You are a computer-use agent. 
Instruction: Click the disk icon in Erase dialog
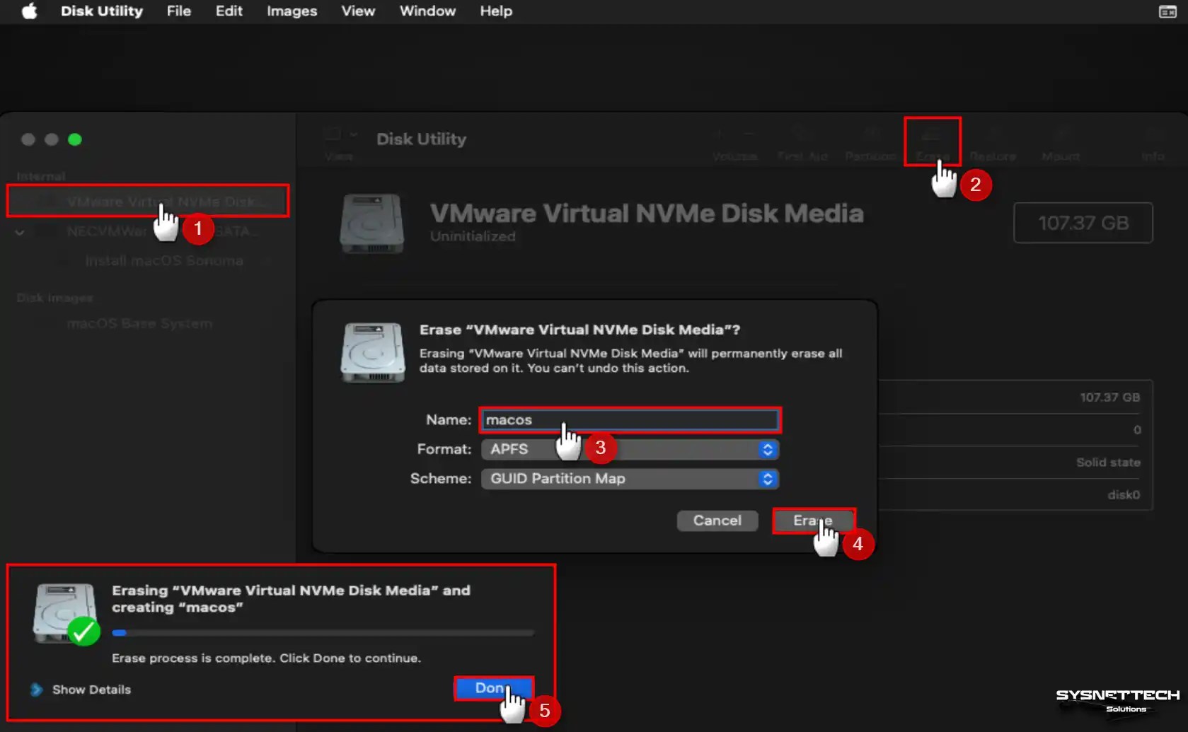click(373, 352)
